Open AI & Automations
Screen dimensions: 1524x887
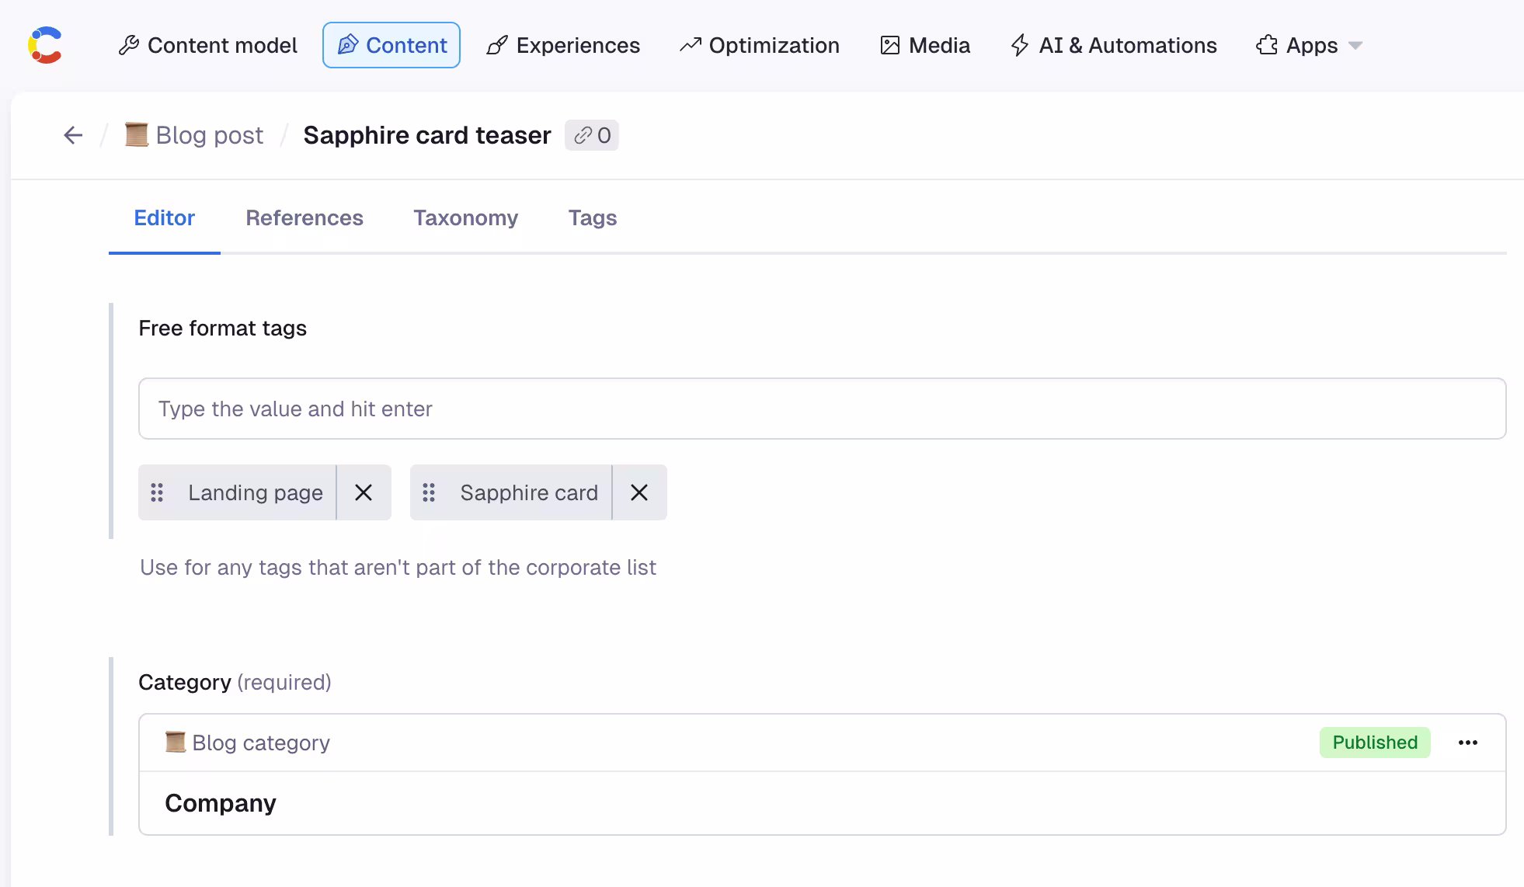pyautogui.click(x=1114, y=45)
